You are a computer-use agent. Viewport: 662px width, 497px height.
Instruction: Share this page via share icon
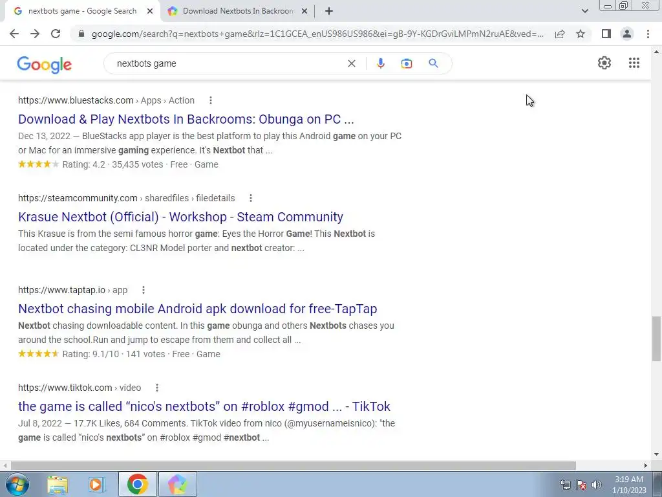pos(560,34)
